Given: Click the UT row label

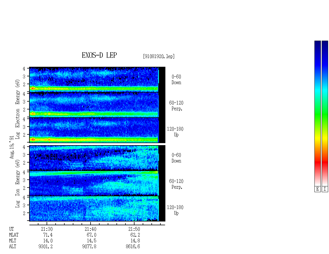Looking at the screenshot, I should [x=11, y=229].
